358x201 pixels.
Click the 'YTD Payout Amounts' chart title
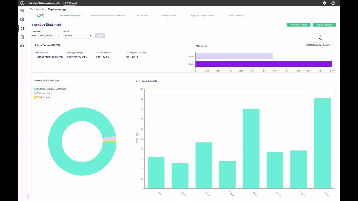146,81
